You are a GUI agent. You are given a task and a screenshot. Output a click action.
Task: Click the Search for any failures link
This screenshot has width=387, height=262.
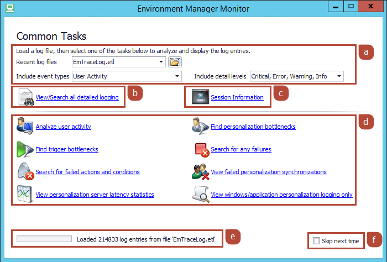[x=240, y=149]
